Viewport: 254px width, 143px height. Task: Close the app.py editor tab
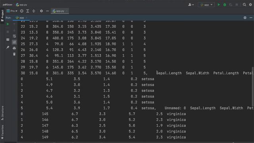tap(67, 11)
